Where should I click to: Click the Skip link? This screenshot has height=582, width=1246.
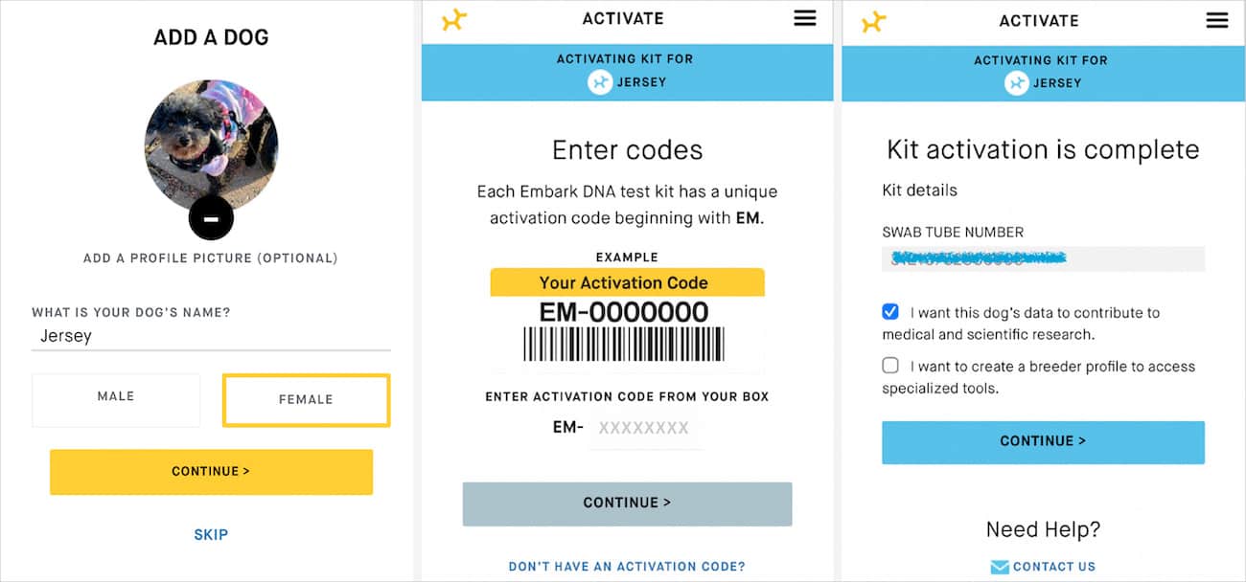pos(211,534)
